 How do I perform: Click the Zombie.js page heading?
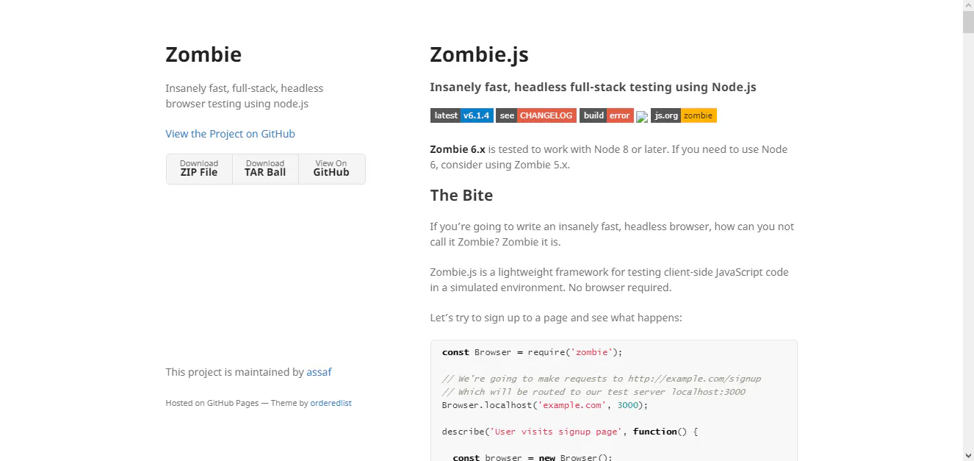[479, 54]
